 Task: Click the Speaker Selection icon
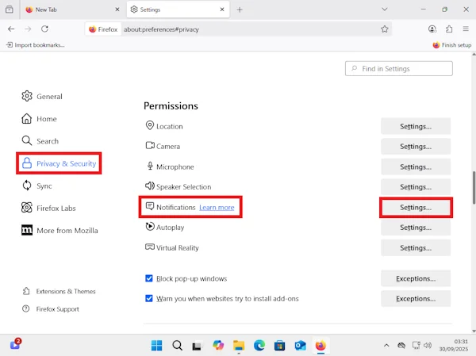tap(150, 186)
